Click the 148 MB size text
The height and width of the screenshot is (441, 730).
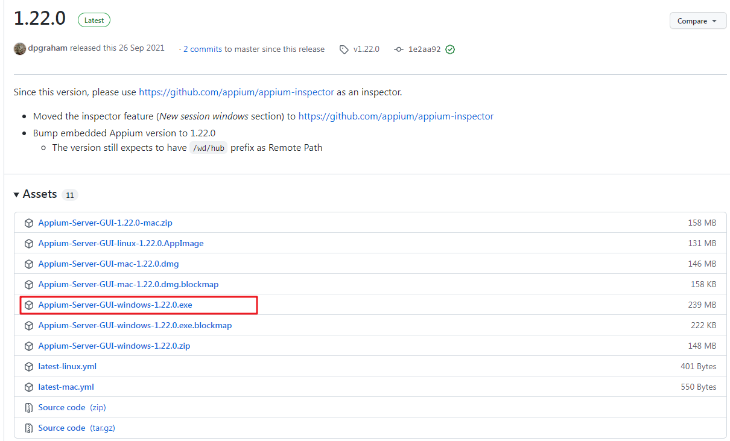[702, 346]
